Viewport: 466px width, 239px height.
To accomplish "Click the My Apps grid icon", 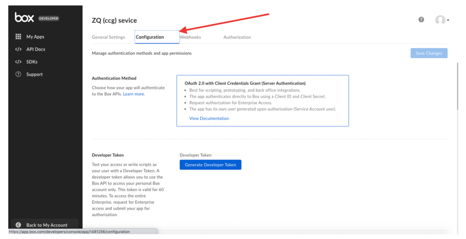I will coord(18,37).
